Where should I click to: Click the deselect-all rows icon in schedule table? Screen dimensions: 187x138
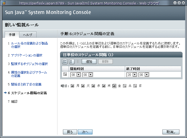point(72,62)
